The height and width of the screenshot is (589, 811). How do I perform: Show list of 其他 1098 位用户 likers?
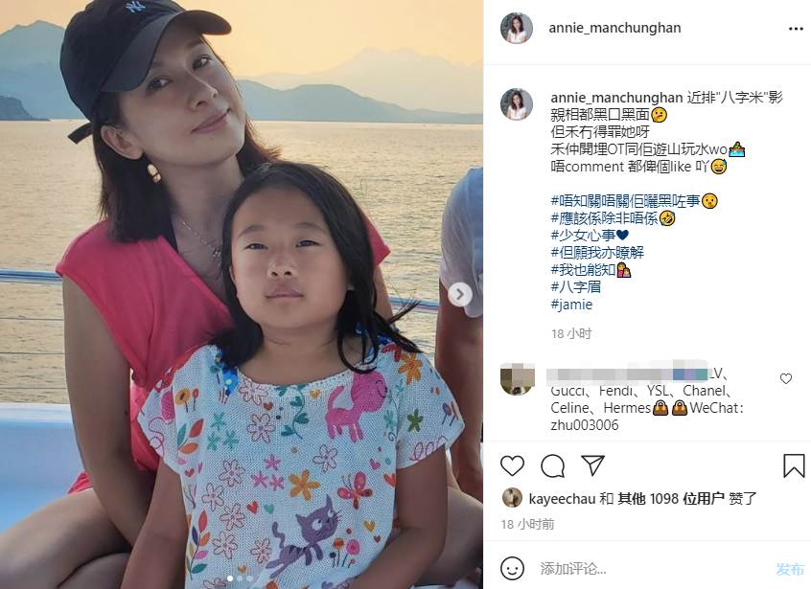tap(670, 499)
